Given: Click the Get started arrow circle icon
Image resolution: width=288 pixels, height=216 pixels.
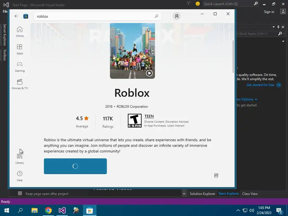Looking at the screenshot, I should (279, 85).
